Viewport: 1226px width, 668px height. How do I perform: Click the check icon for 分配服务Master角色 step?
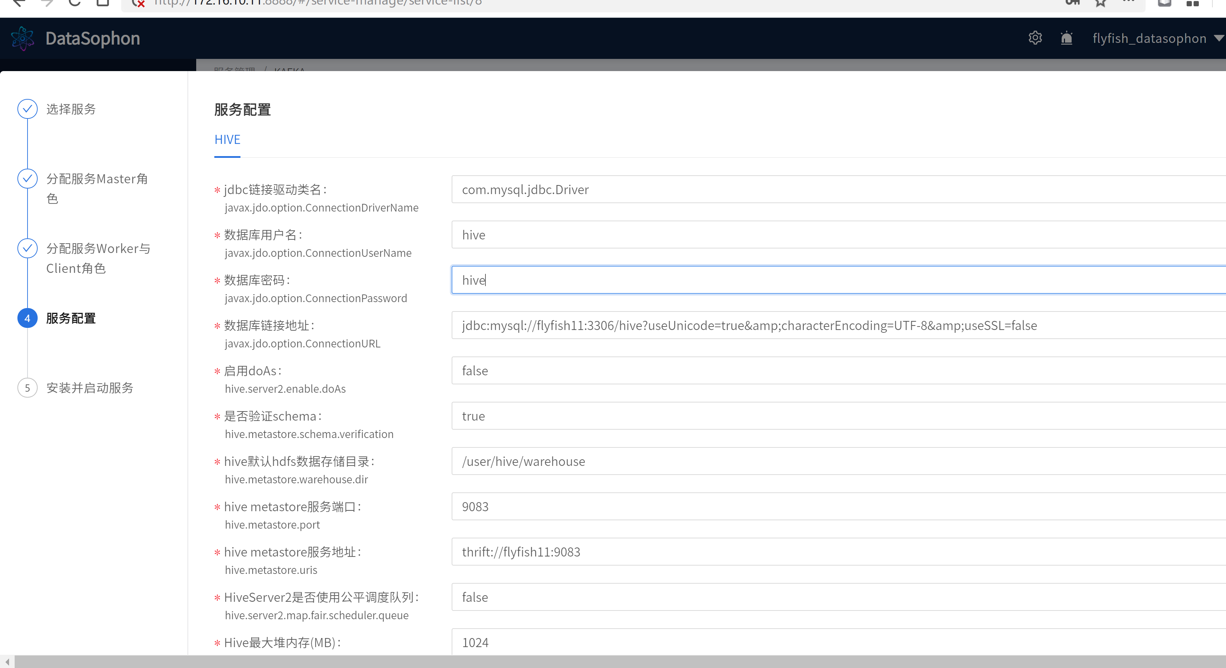28,178
